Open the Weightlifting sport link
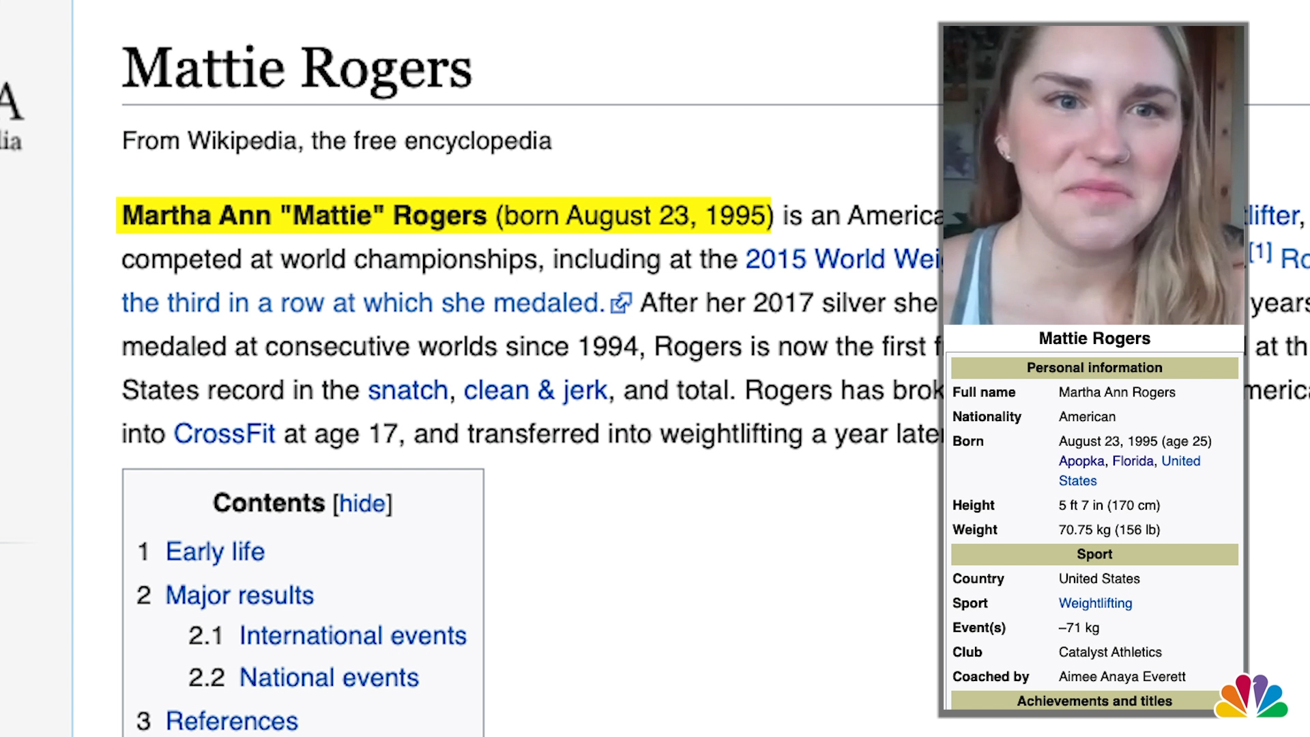The height and width of the screenshot is (737, 1310). coord(1094,603)
